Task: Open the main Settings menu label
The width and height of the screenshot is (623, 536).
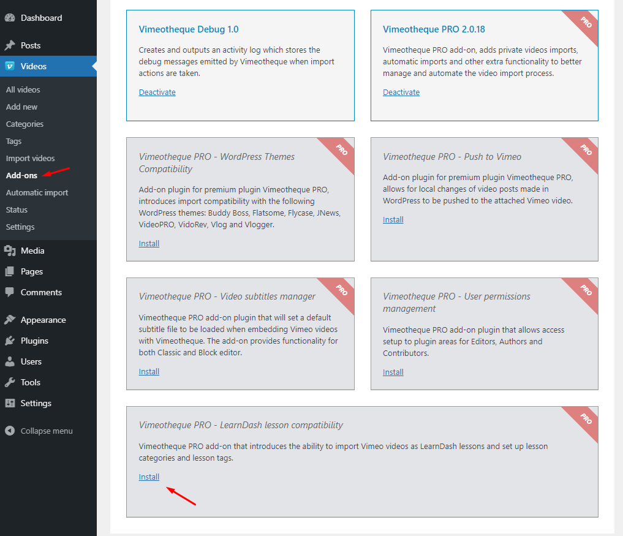Action: pos(36,403)
